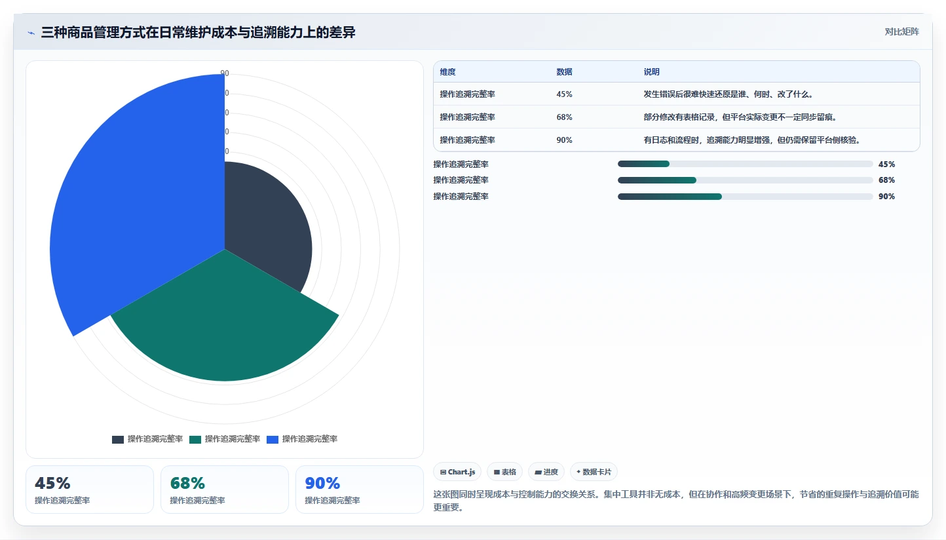
Task: Toggle the dark navy legend swatch
Action: pos(118,439)
